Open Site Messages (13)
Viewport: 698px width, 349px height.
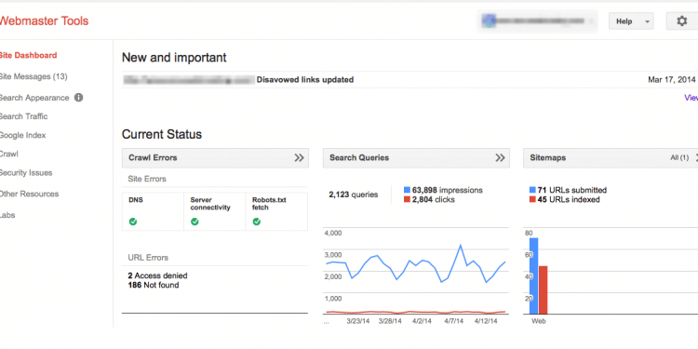click(x=34, y=76)
